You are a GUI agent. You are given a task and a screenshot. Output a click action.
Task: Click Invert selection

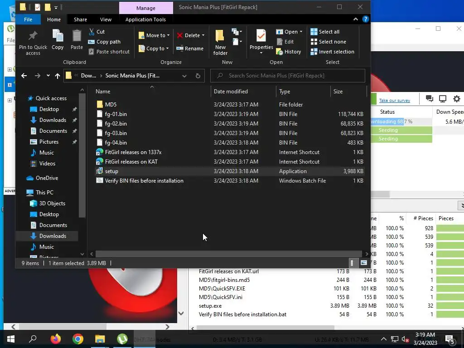tap(332, 52)
